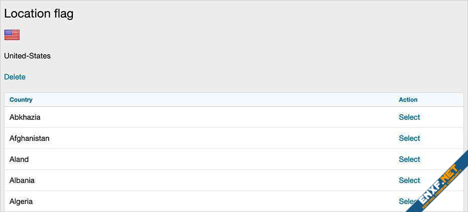This screenshot has height=212, width=468.
Task: Click the United States flag icon
Action: [12, 35]
